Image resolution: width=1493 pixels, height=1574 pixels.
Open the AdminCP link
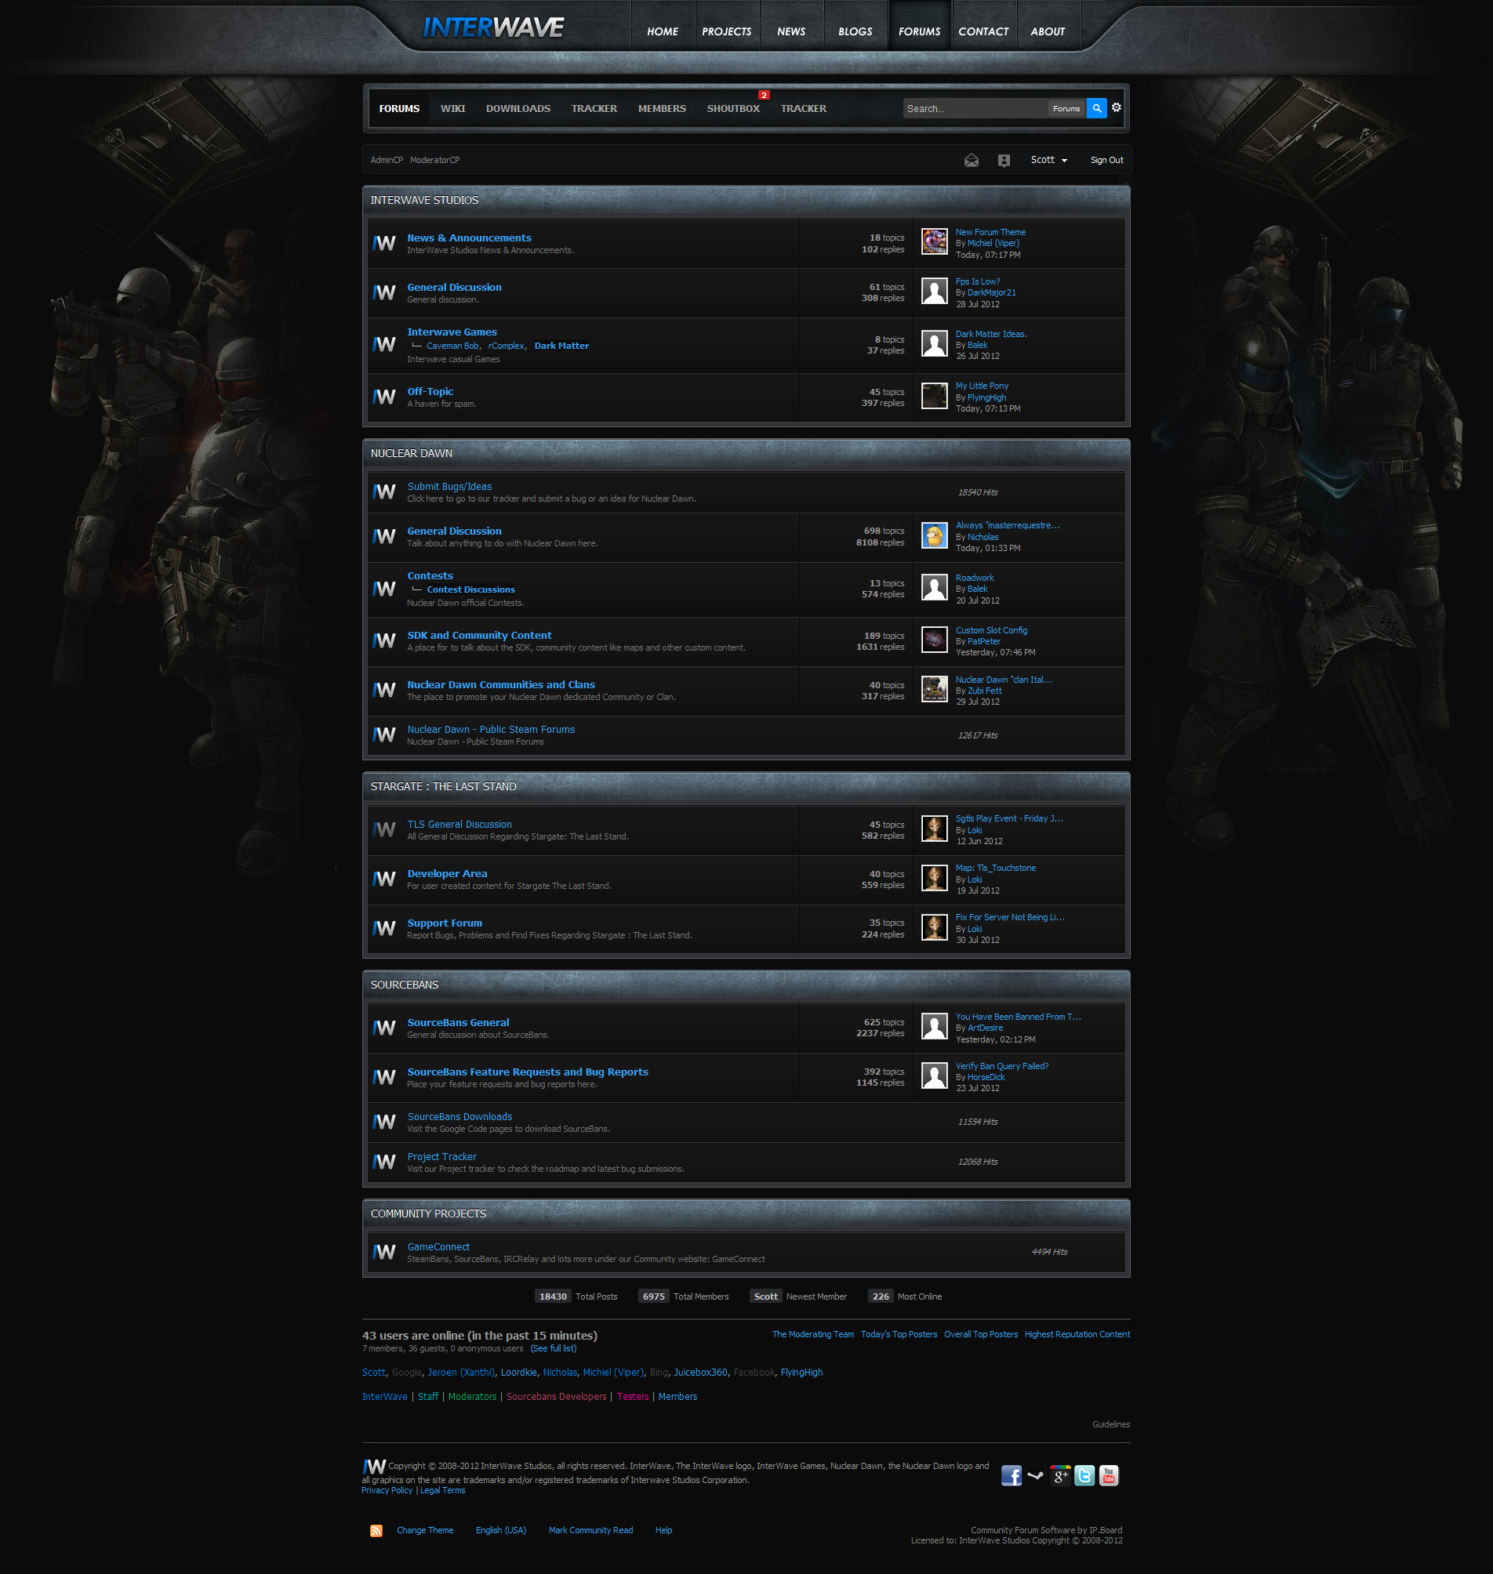click(387, 160)
